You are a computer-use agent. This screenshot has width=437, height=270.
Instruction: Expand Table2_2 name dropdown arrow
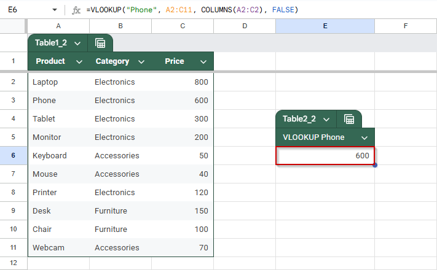tap(326, 120)
